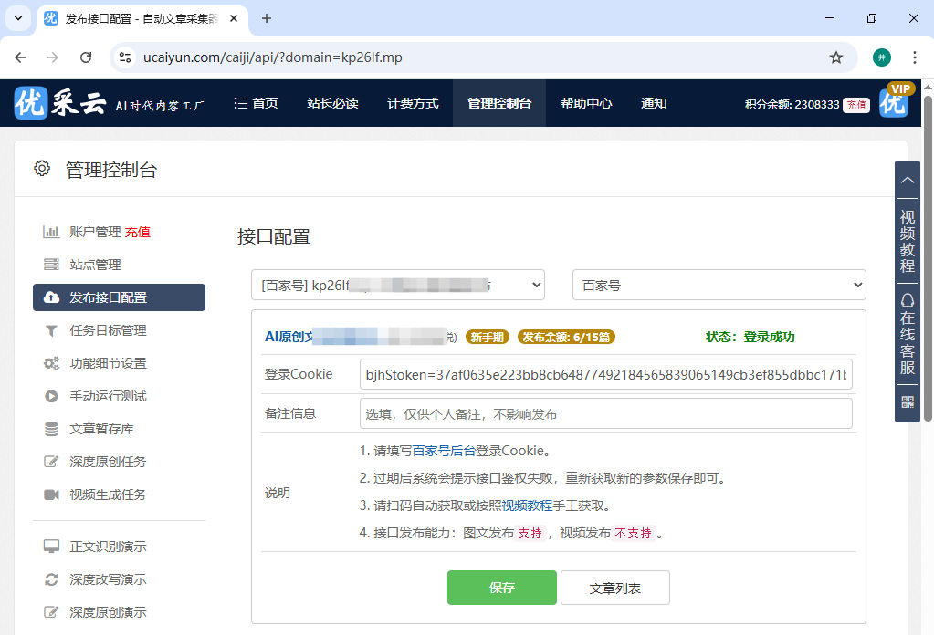Click the 手动运行测试 play icon
The image size is (934, 635).
pos(53,395)
